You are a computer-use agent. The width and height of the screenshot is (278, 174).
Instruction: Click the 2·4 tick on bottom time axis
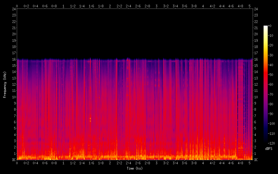point(128,163)
